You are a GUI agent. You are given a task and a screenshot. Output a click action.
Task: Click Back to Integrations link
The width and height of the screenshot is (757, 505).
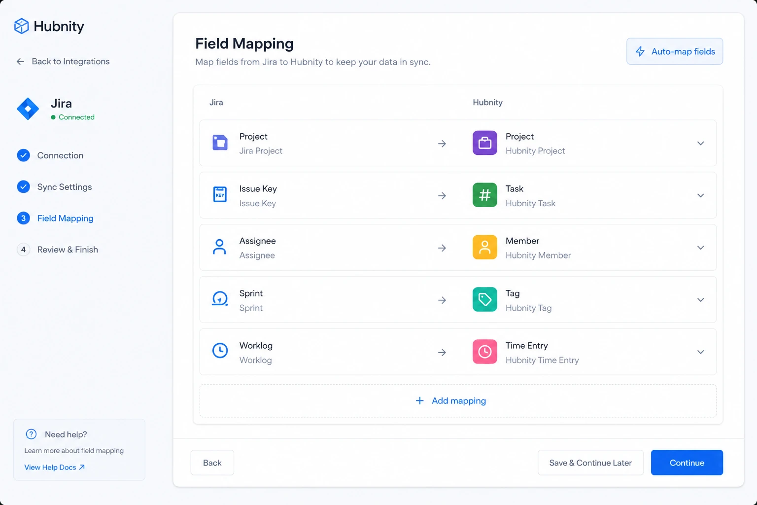point(63,62)
